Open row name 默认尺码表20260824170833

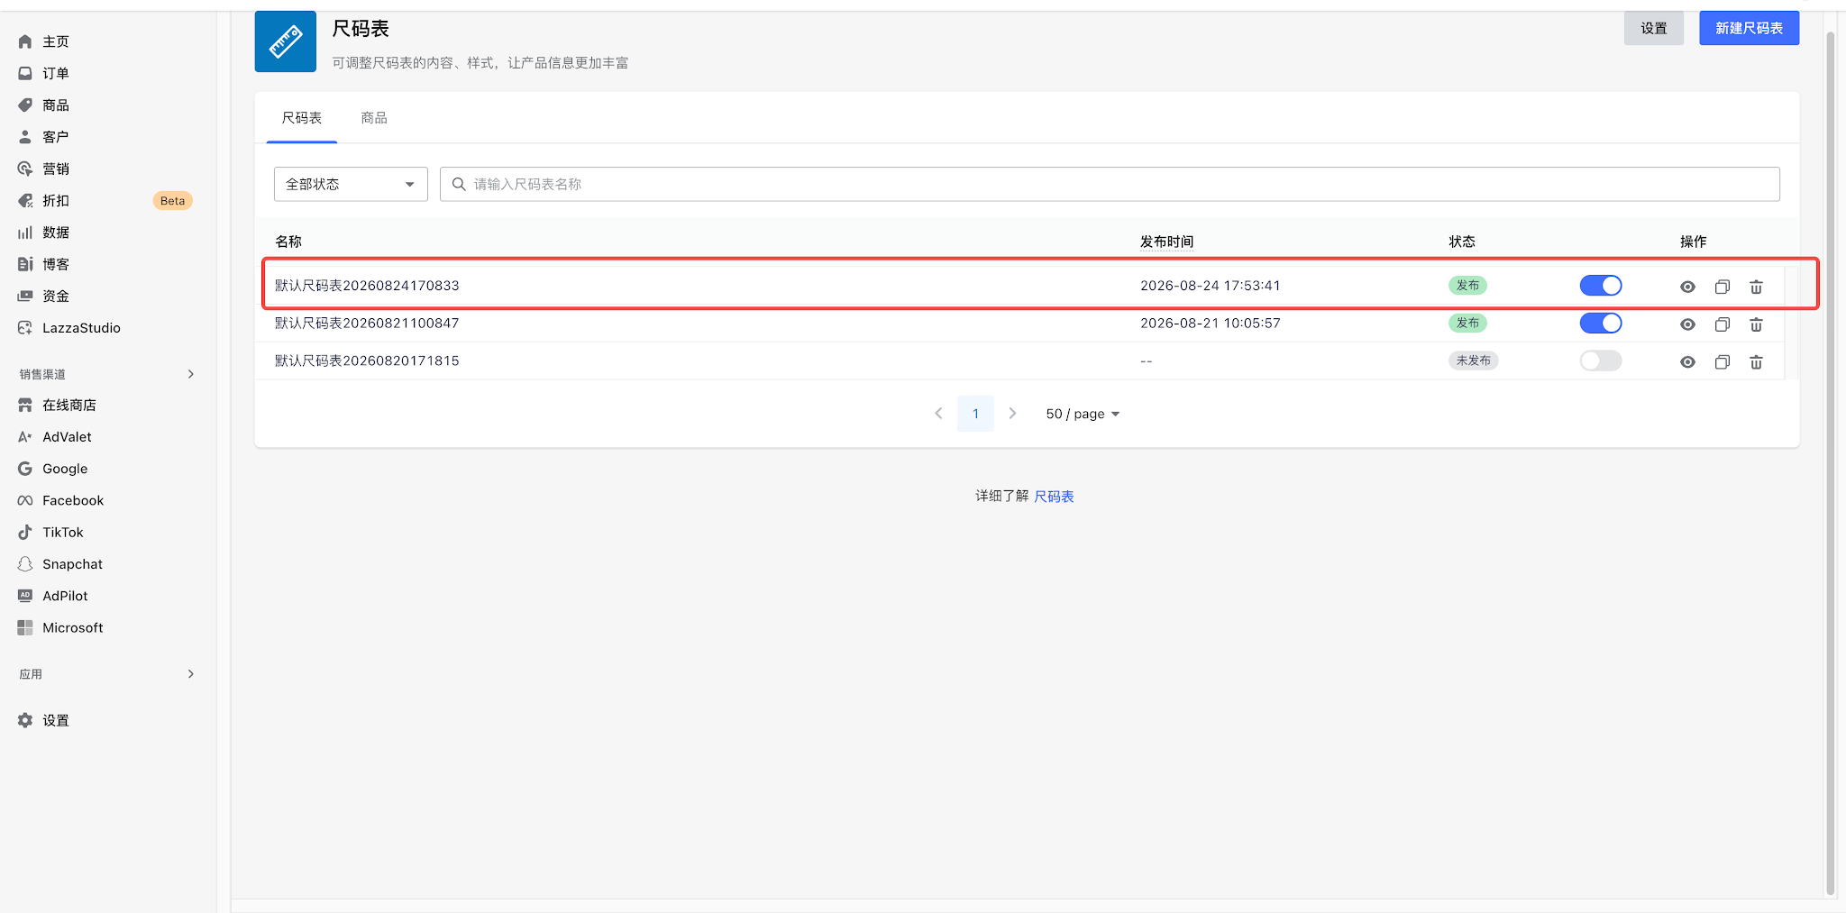[x=367, y=286]
